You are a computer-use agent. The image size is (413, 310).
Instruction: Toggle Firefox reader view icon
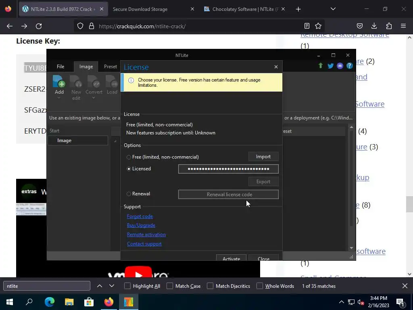point(307,26)
